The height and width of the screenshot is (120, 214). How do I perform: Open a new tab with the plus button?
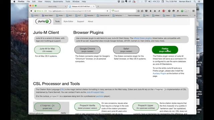pyautogui.click(x=98, y=6)
